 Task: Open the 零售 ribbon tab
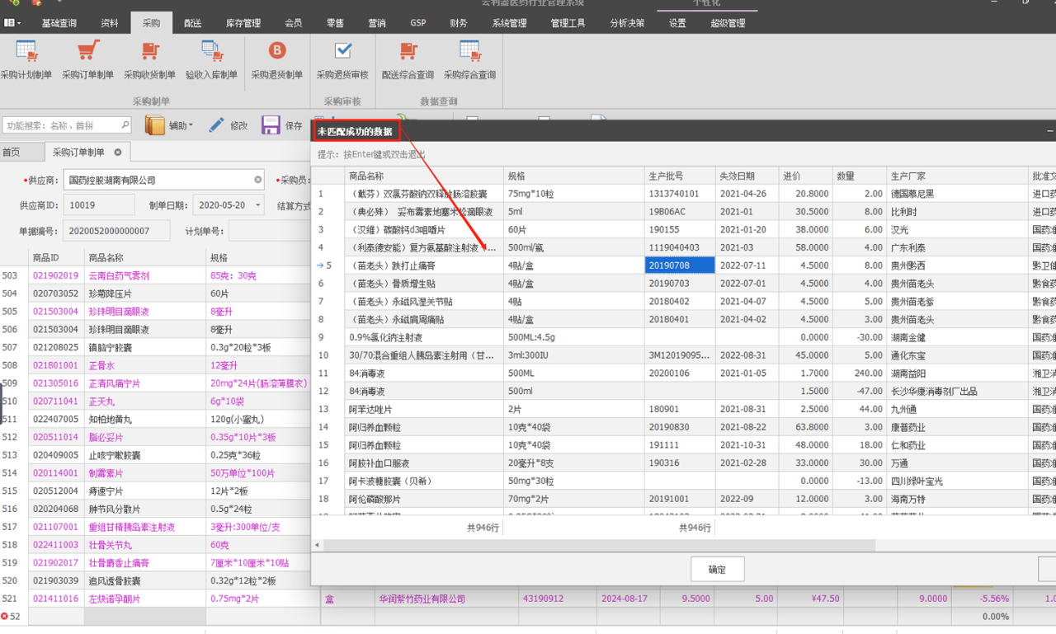point(335,23)
